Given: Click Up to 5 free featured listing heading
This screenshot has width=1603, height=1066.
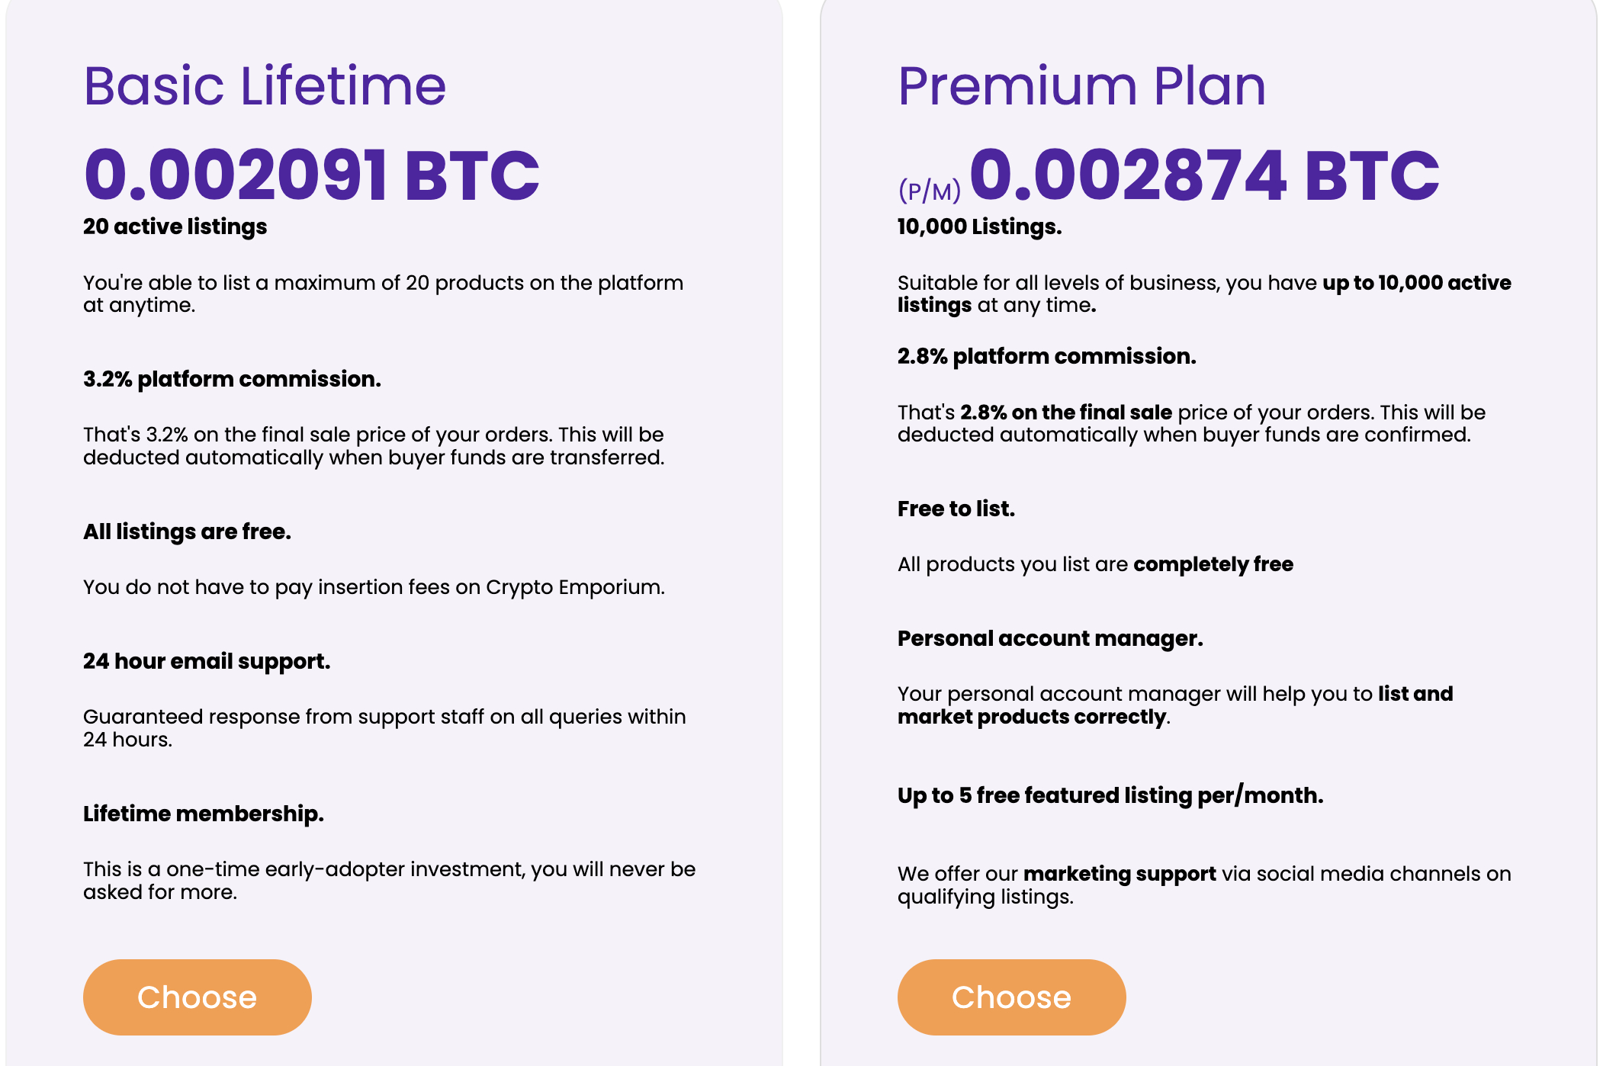Looking at the screenshot, I should (1110, 795).
